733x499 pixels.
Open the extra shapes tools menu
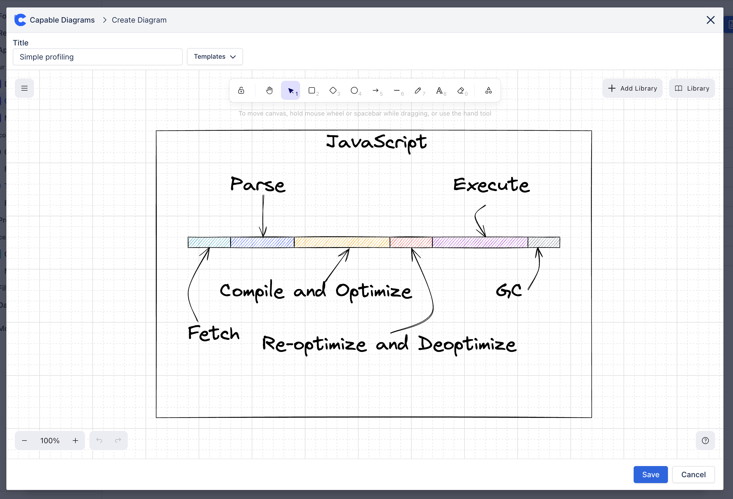pyautogui.click(x=488, y=91)
